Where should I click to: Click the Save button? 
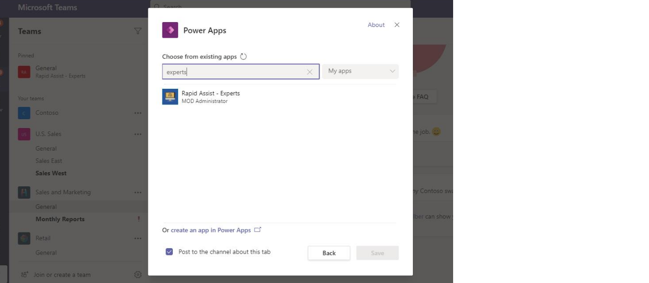coord(378,253)
